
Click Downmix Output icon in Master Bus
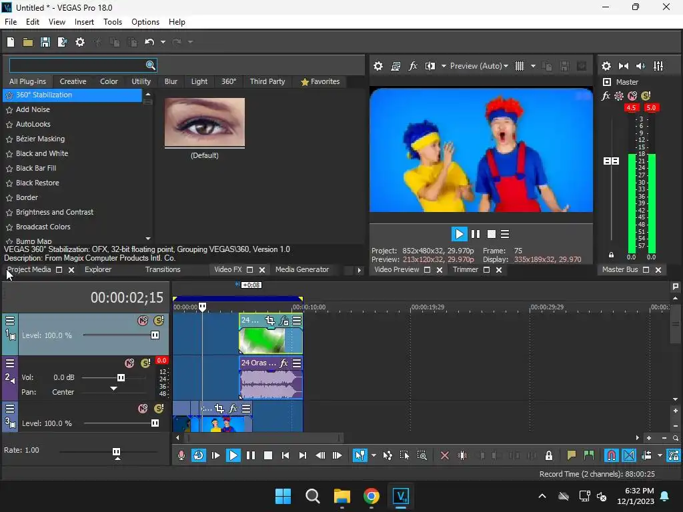(624, 66)
